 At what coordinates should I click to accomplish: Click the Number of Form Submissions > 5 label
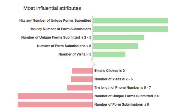point(64,46)
